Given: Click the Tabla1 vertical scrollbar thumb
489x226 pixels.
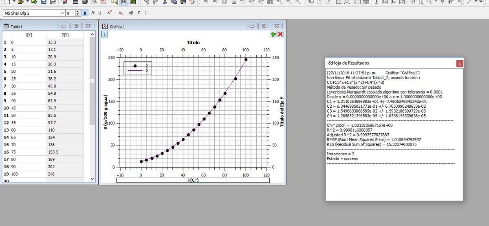Looking at the screenshot, I should pos(92,81).
